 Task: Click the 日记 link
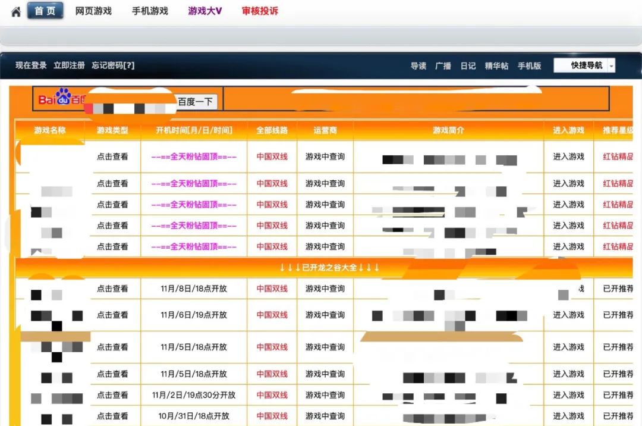click(468, 65)
